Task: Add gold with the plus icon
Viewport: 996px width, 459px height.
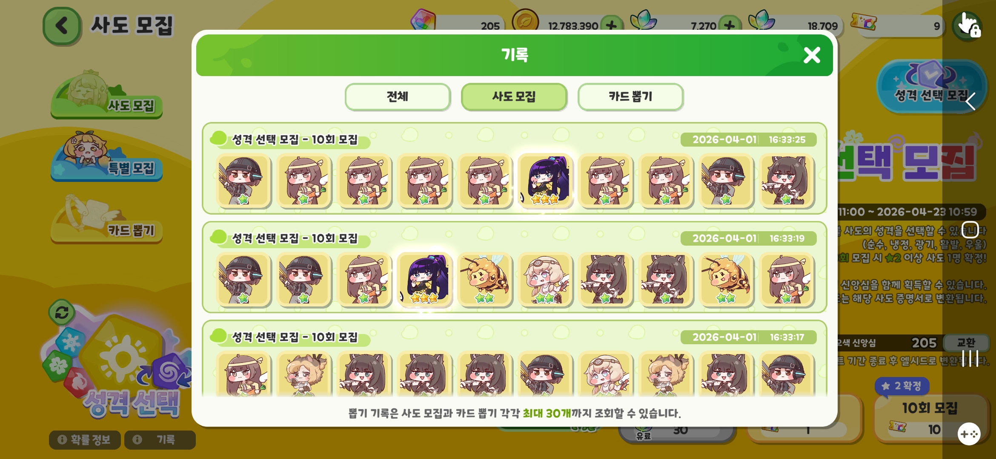Action: [x=612, y=25]
